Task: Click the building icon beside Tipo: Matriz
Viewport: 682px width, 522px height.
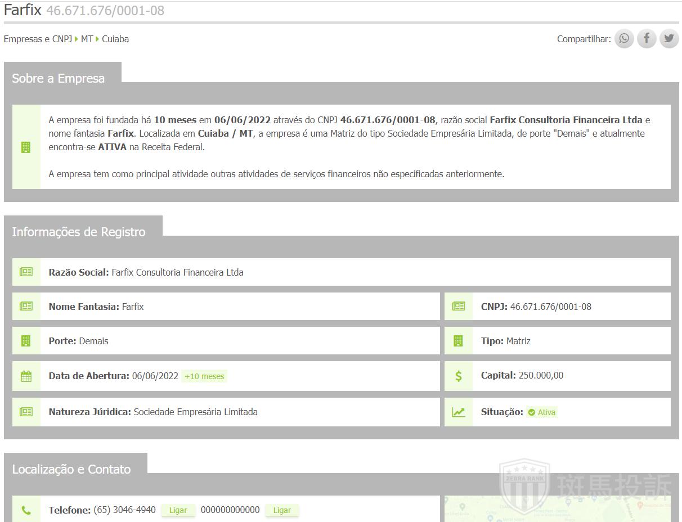Action: [459, 341]
